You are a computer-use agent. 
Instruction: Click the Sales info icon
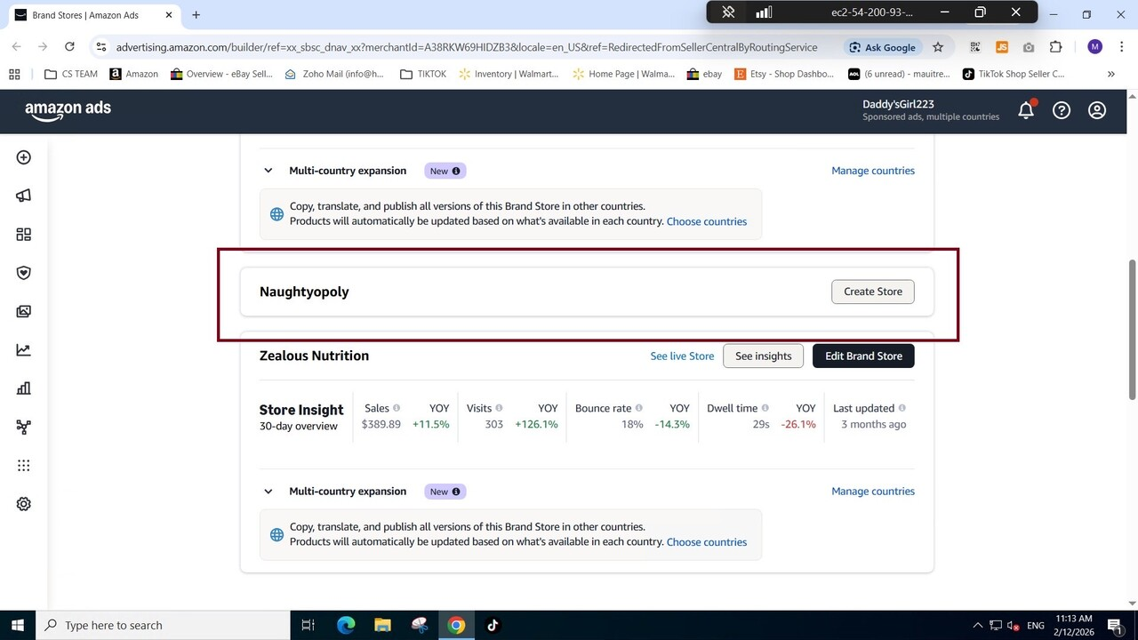(x=397, y=408)
